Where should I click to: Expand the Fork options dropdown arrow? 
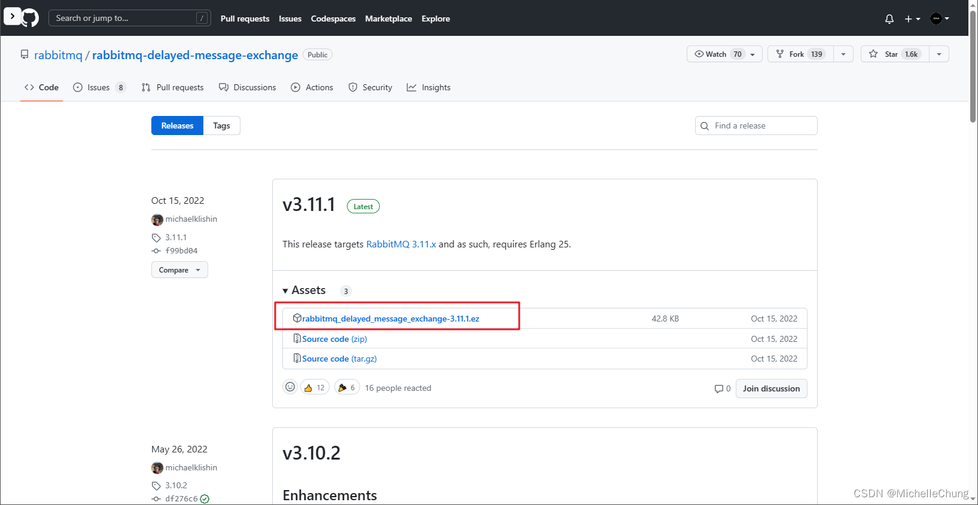click(843, 54)
